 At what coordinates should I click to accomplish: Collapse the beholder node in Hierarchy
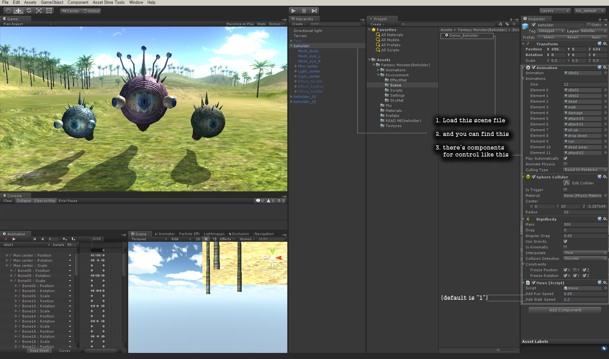(x=291, y=46)
